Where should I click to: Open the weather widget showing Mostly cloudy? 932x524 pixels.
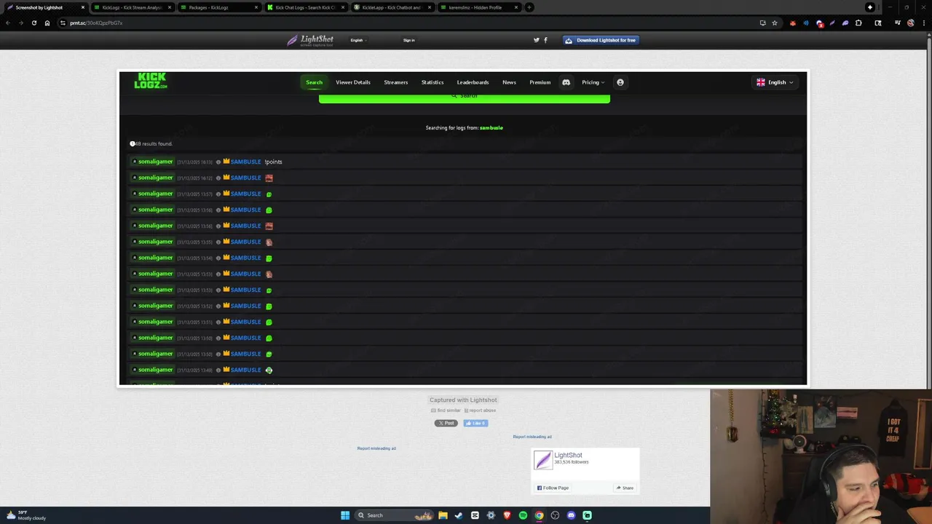pos(26,515)
